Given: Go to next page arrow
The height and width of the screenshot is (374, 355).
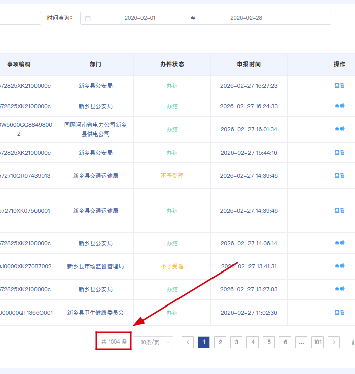Looking at the screenshot, I should (334, 342).
